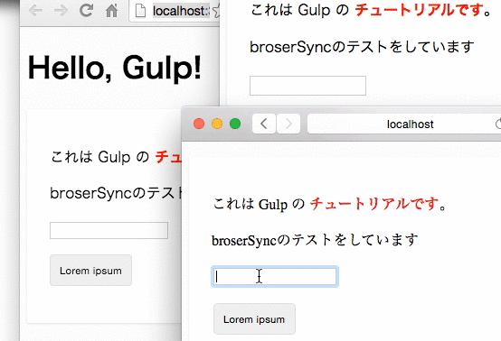Reload the page in Chrome
The image size is (501, 341).
(86, 10)
